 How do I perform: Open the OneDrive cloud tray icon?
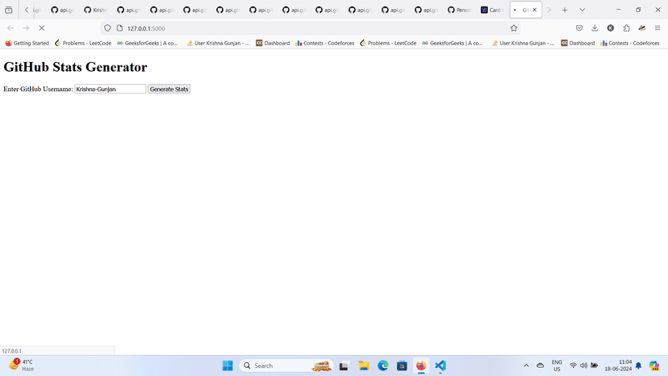[x=541, y=366]
